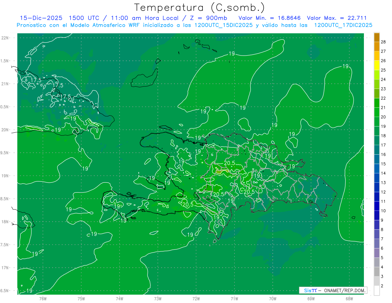
Task: Click the "19N" latitude axis label
Action: click(5, 176)
